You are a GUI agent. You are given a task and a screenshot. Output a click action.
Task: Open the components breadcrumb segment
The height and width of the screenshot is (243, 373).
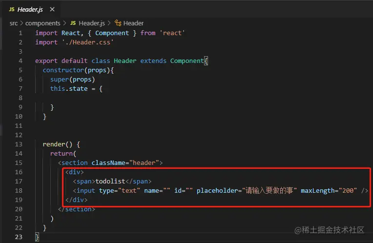[43, 23]
